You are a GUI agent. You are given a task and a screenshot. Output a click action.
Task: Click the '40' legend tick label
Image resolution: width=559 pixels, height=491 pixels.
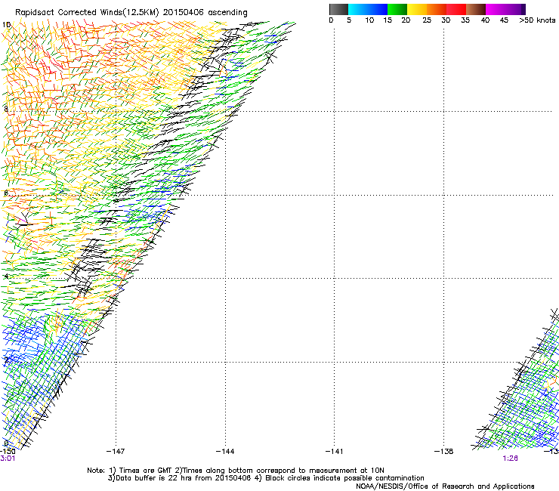coord(485,20)
